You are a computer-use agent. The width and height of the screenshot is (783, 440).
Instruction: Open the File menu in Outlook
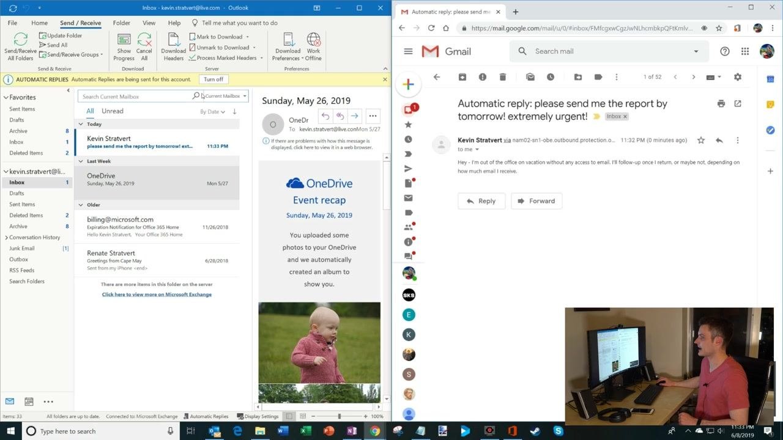tap(12, 23)
